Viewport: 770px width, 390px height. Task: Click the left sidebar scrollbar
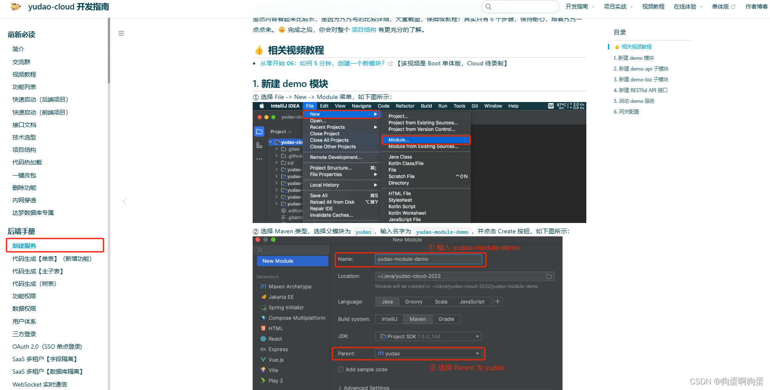(109, 51)
